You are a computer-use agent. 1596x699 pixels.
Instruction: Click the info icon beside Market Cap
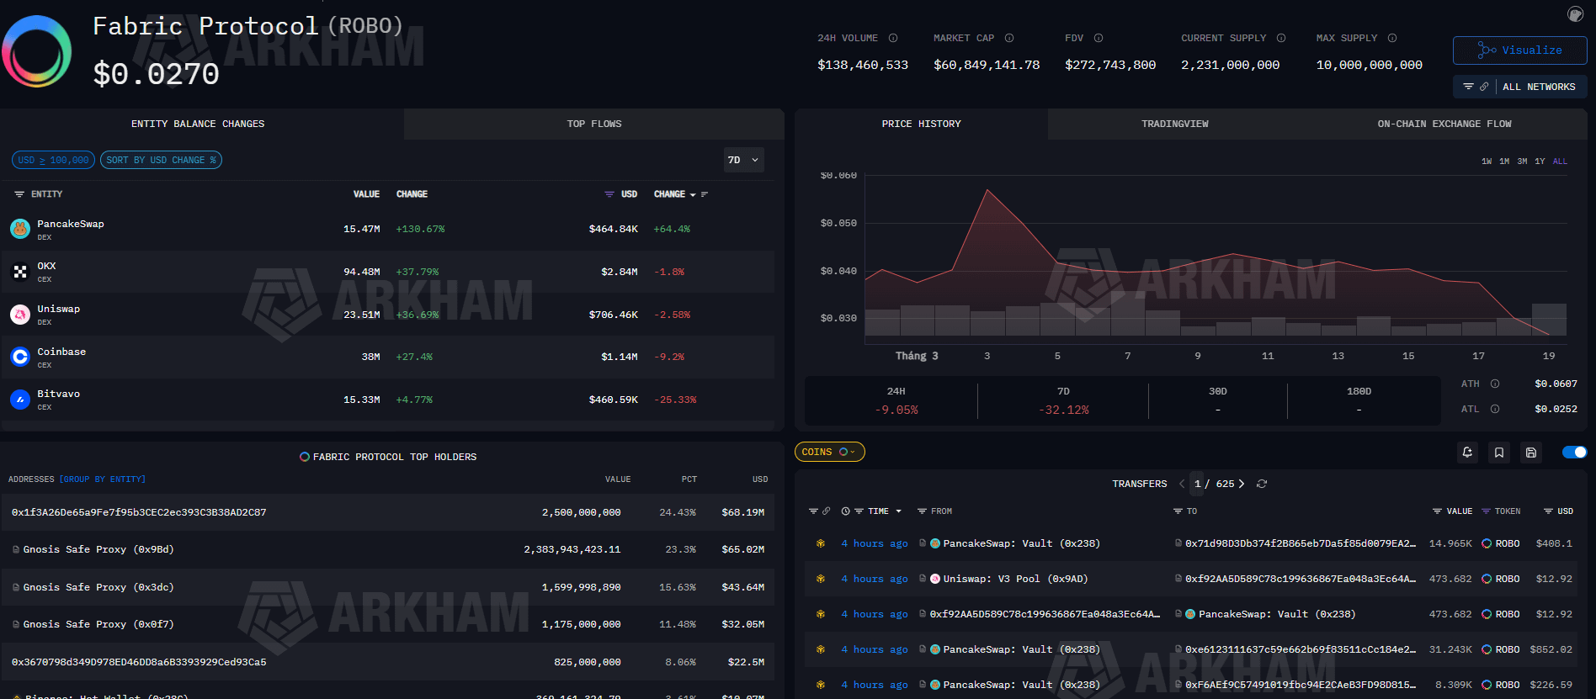[1009, 38]
